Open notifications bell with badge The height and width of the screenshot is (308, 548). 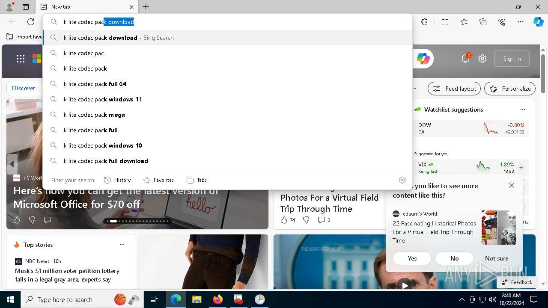pyautogui.click(x=465, y=59)
